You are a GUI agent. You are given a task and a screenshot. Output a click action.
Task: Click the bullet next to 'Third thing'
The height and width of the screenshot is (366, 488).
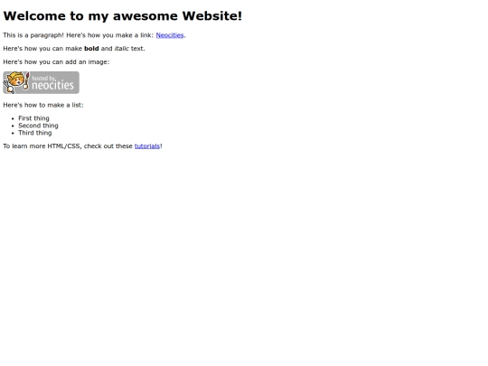13,133
